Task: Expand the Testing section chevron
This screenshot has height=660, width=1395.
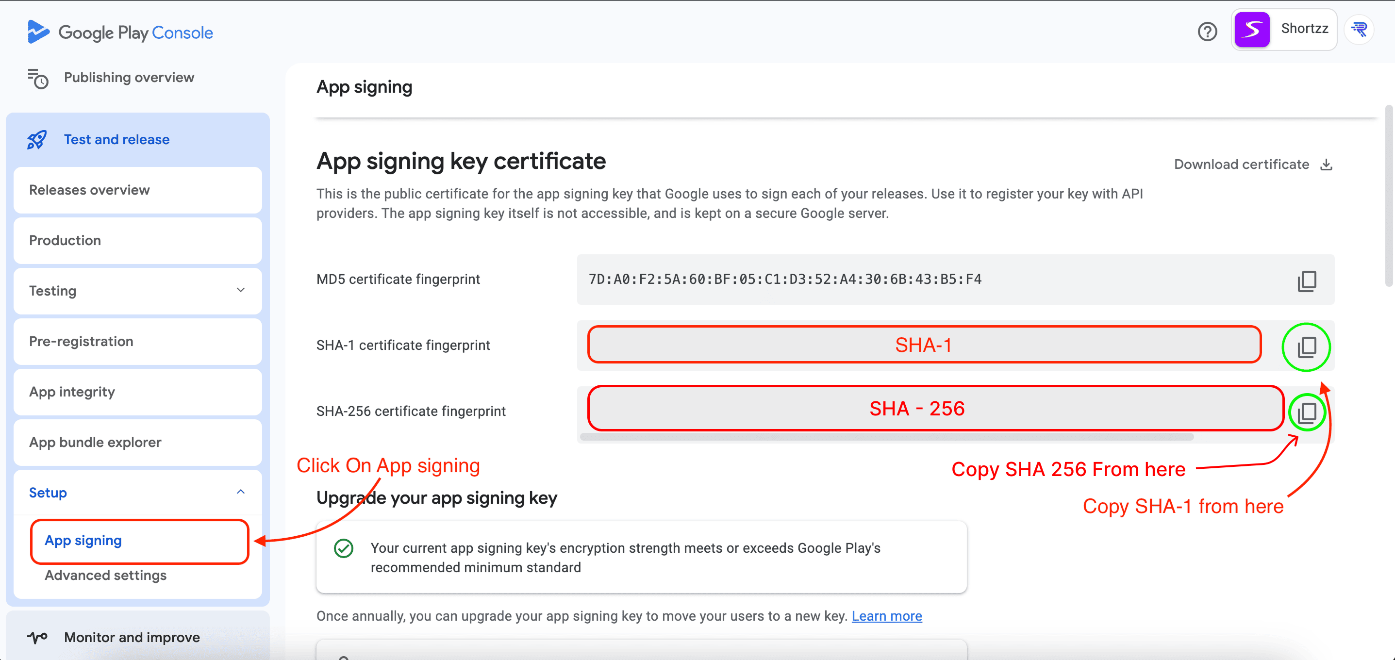Action: (241, 290)
